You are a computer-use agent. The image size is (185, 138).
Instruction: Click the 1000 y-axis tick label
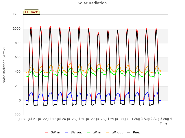[x=17, y=29]
